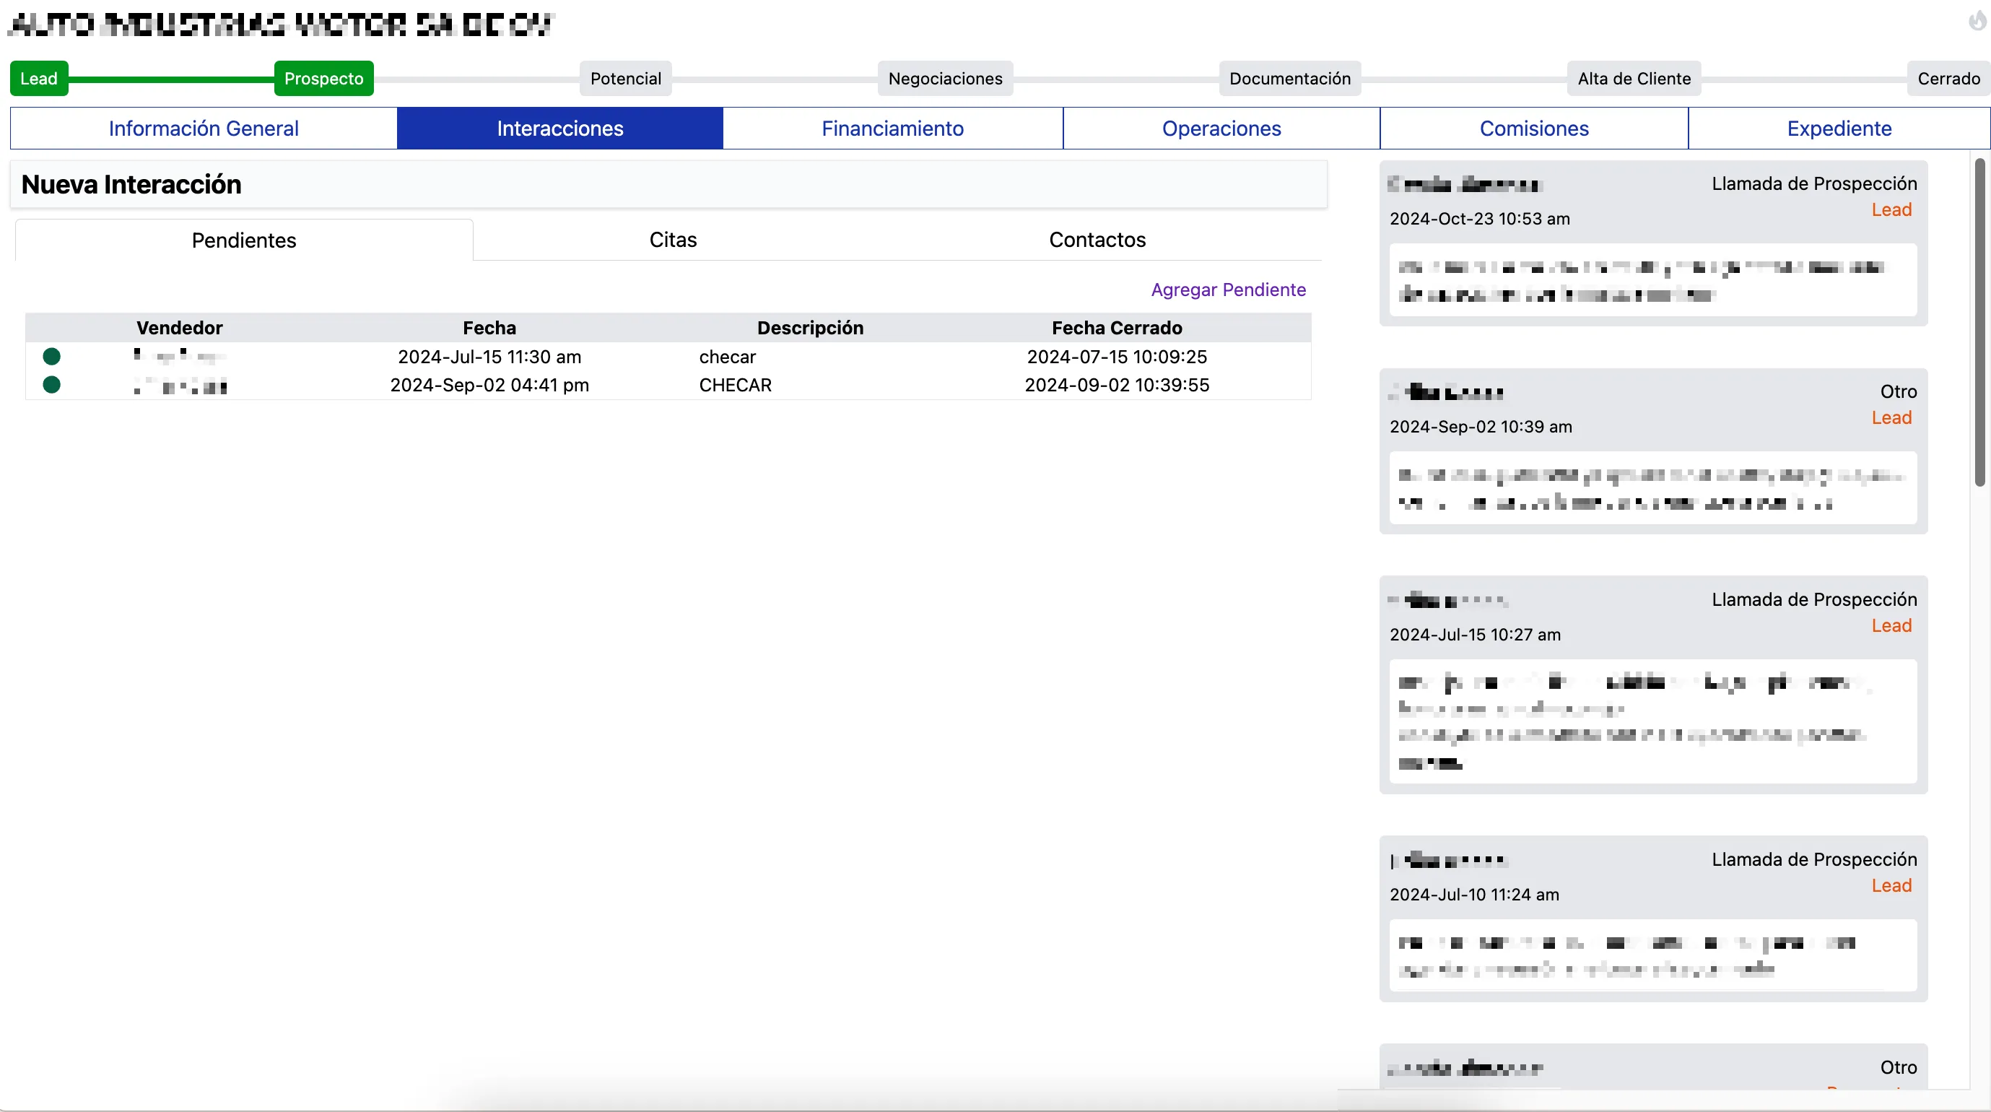
Task: Open the interaction card dated 2024-Oct-23 10:53 am
Action: pyautogui.click(x=1653, y=243)
